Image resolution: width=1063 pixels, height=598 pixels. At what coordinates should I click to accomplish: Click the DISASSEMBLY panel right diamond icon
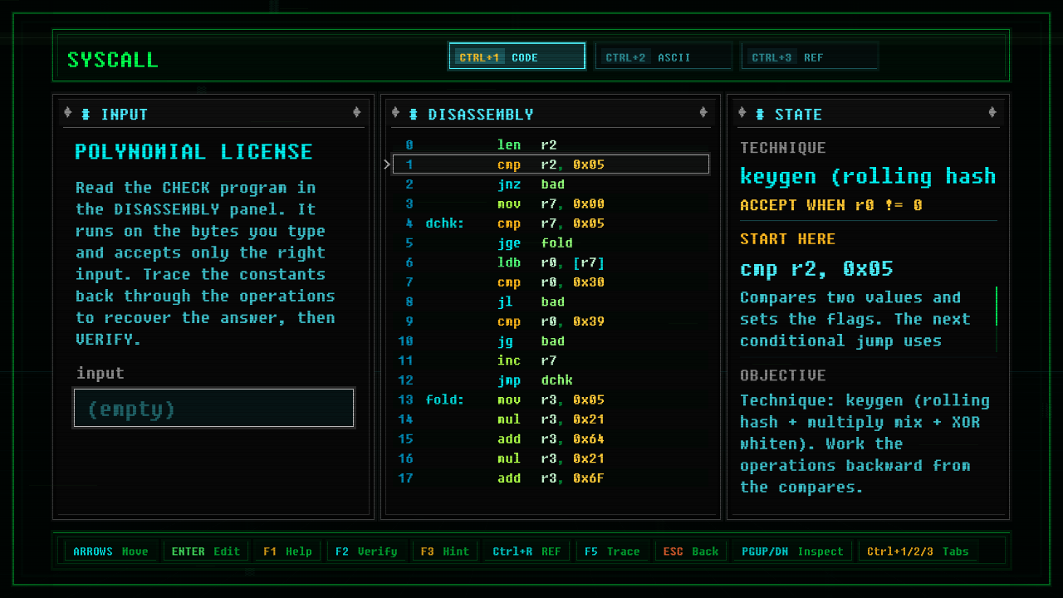click(703, 113)
